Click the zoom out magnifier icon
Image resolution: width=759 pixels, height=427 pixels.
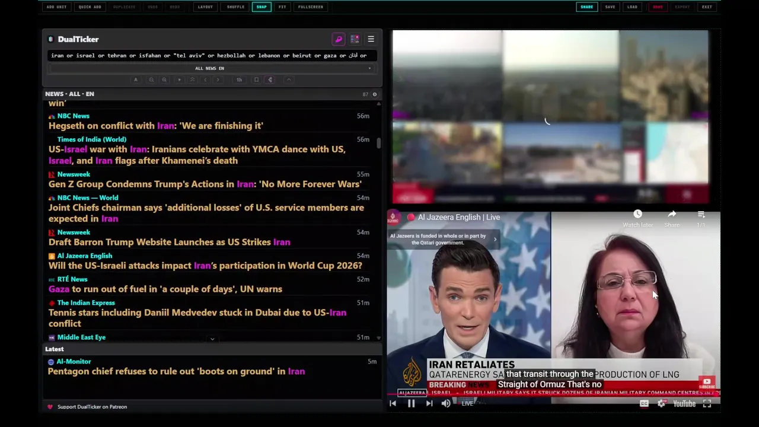(x=151, y=80)
